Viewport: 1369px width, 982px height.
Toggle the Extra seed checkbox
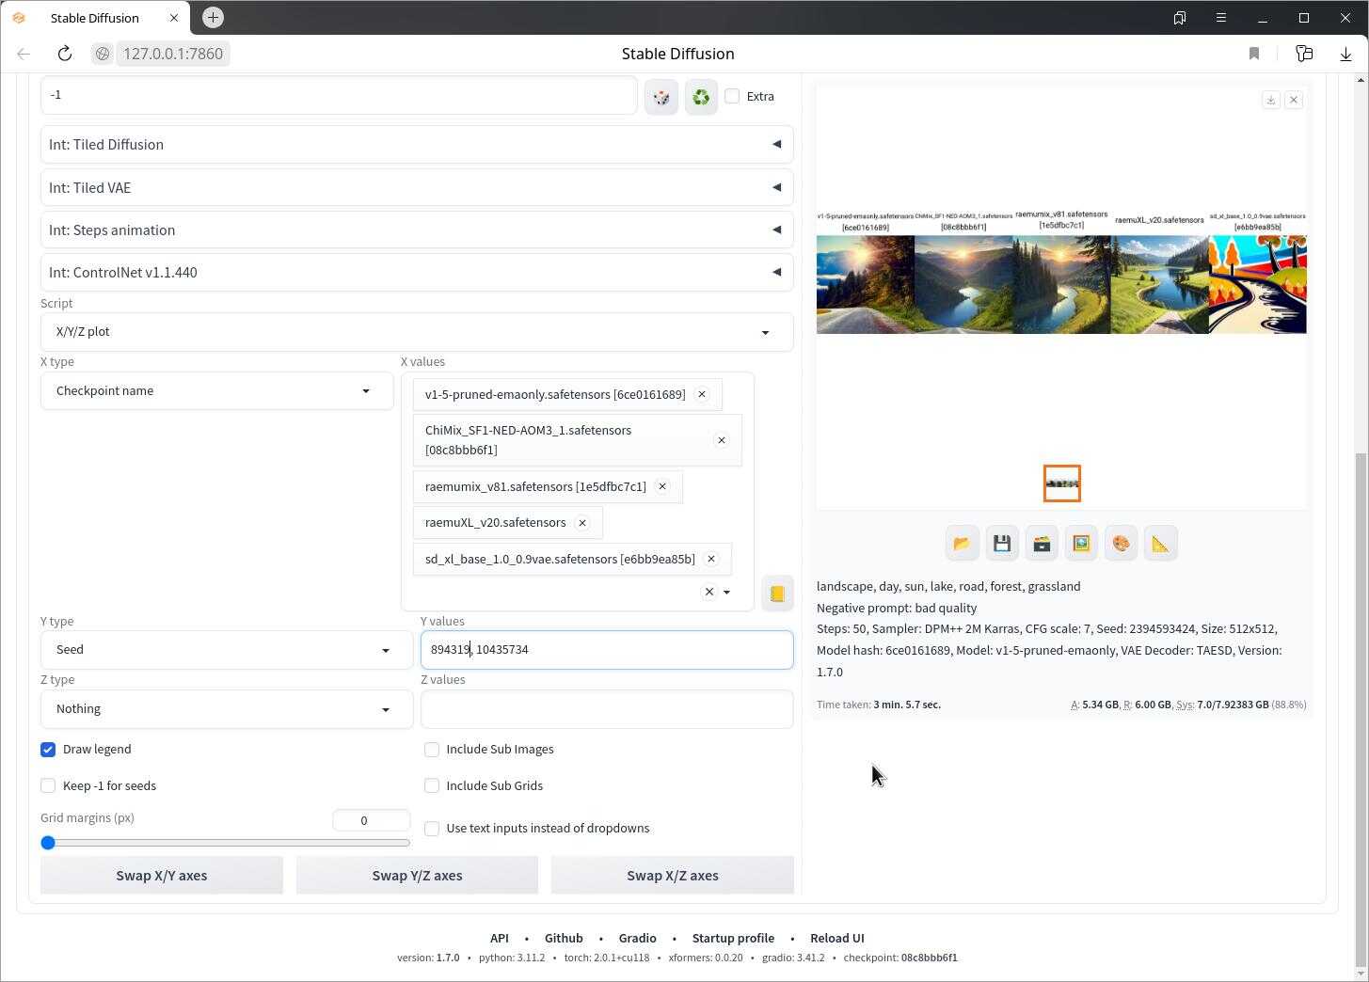click(732, 96)
